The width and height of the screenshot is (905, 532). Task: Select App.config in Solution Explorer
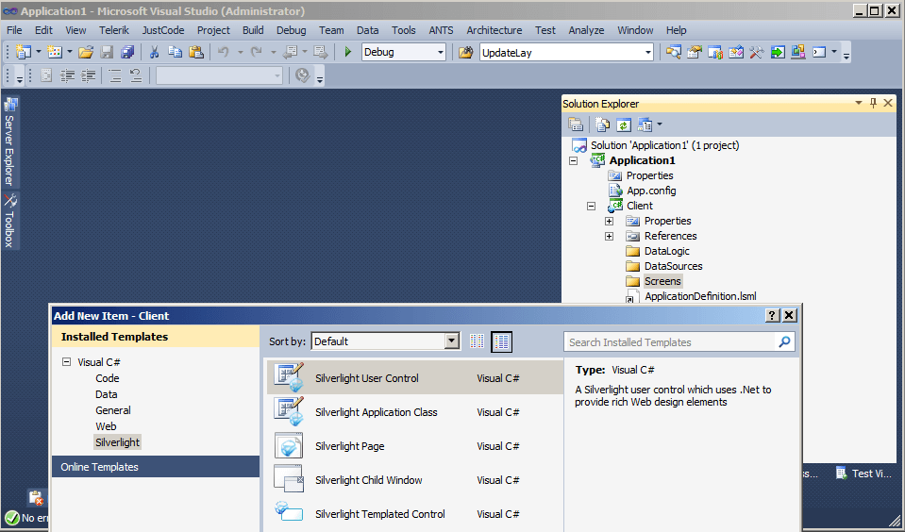pyautogui.click(x=651, y=191)
